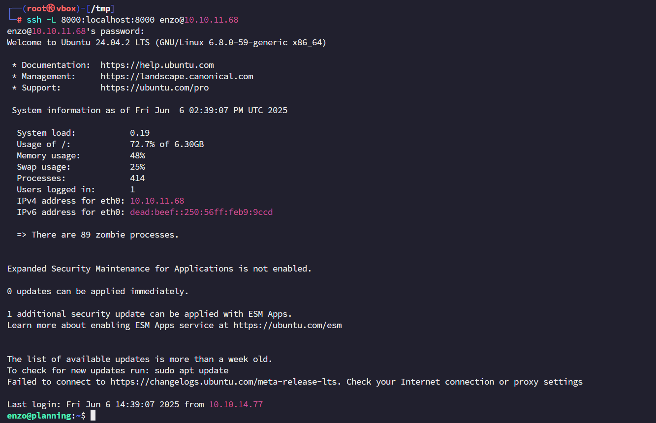Click the Swap usage 25% value
Viewport: 656px width, 423px height.
coord(137,167)
